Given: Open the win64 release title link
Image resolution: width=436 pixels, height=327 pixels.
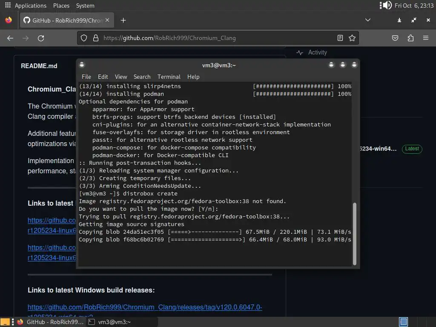Looking at the screenshot, I should [x=378, y=149].
